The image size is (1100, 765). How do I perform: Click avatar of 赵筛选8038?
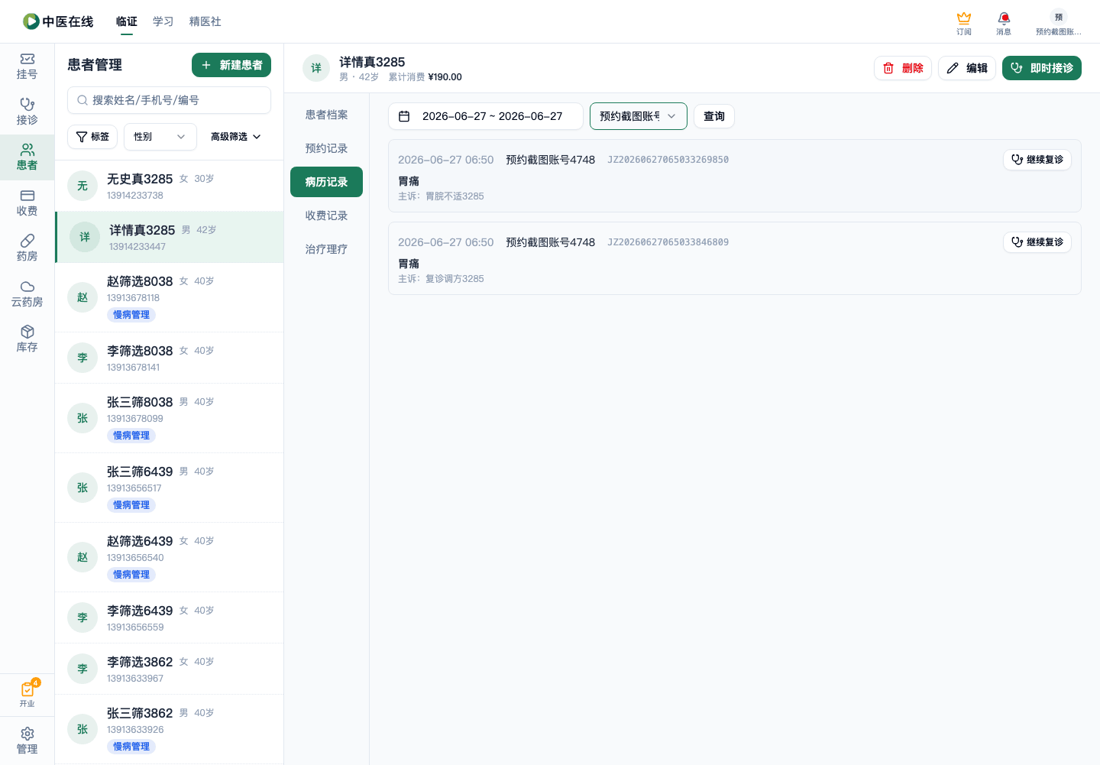point(82,297)
